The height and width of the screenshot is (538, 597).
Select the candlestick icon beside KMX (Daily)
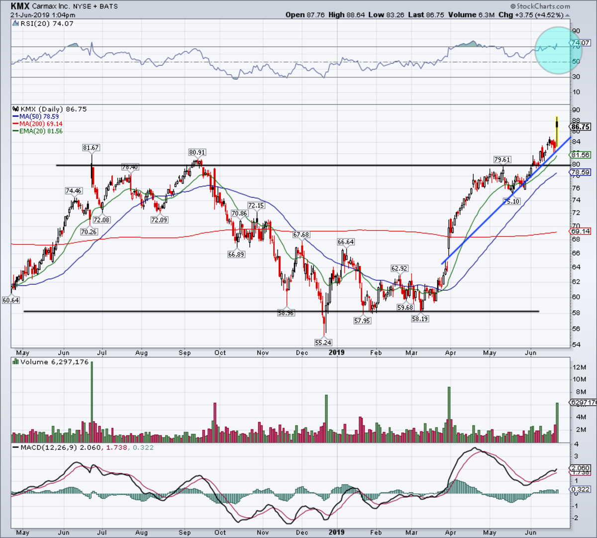pos(15,108)
